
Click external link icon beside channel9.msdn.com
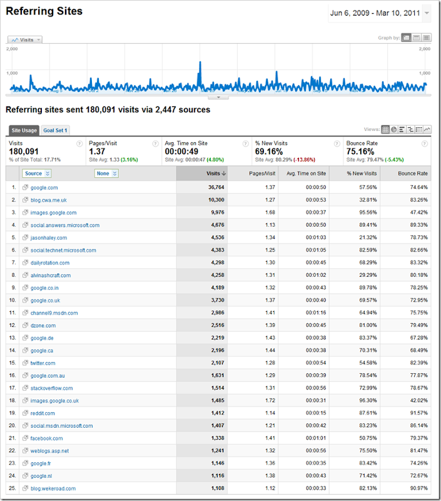point(25,312)
